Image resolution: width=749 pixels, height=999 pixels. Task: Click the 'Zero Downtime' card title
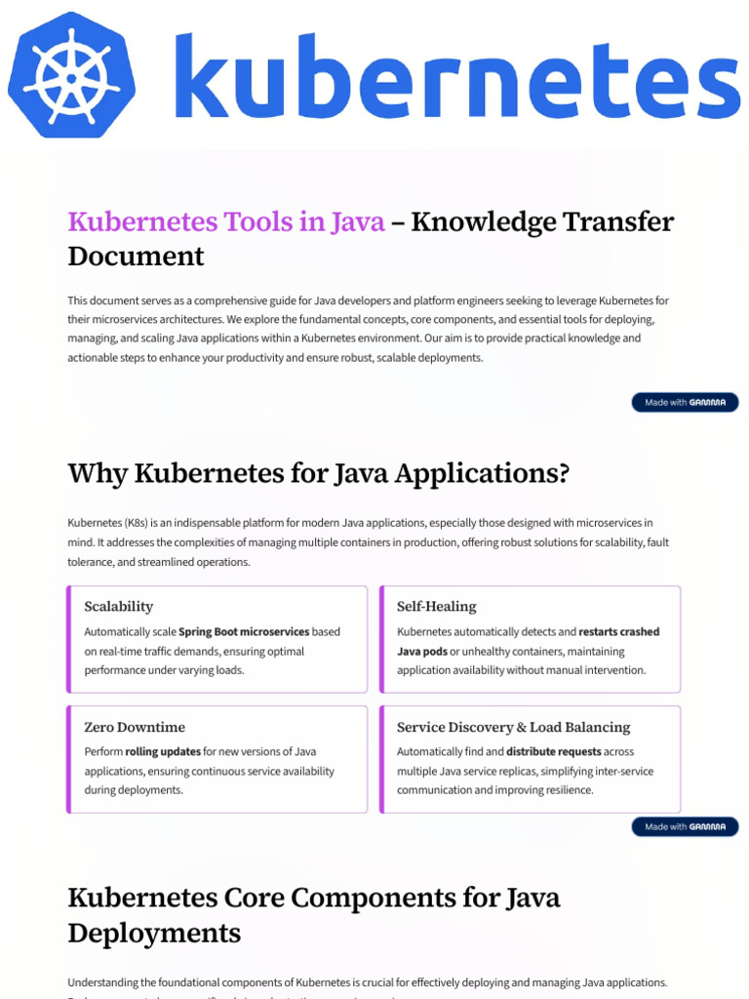[x=135, y=727]
